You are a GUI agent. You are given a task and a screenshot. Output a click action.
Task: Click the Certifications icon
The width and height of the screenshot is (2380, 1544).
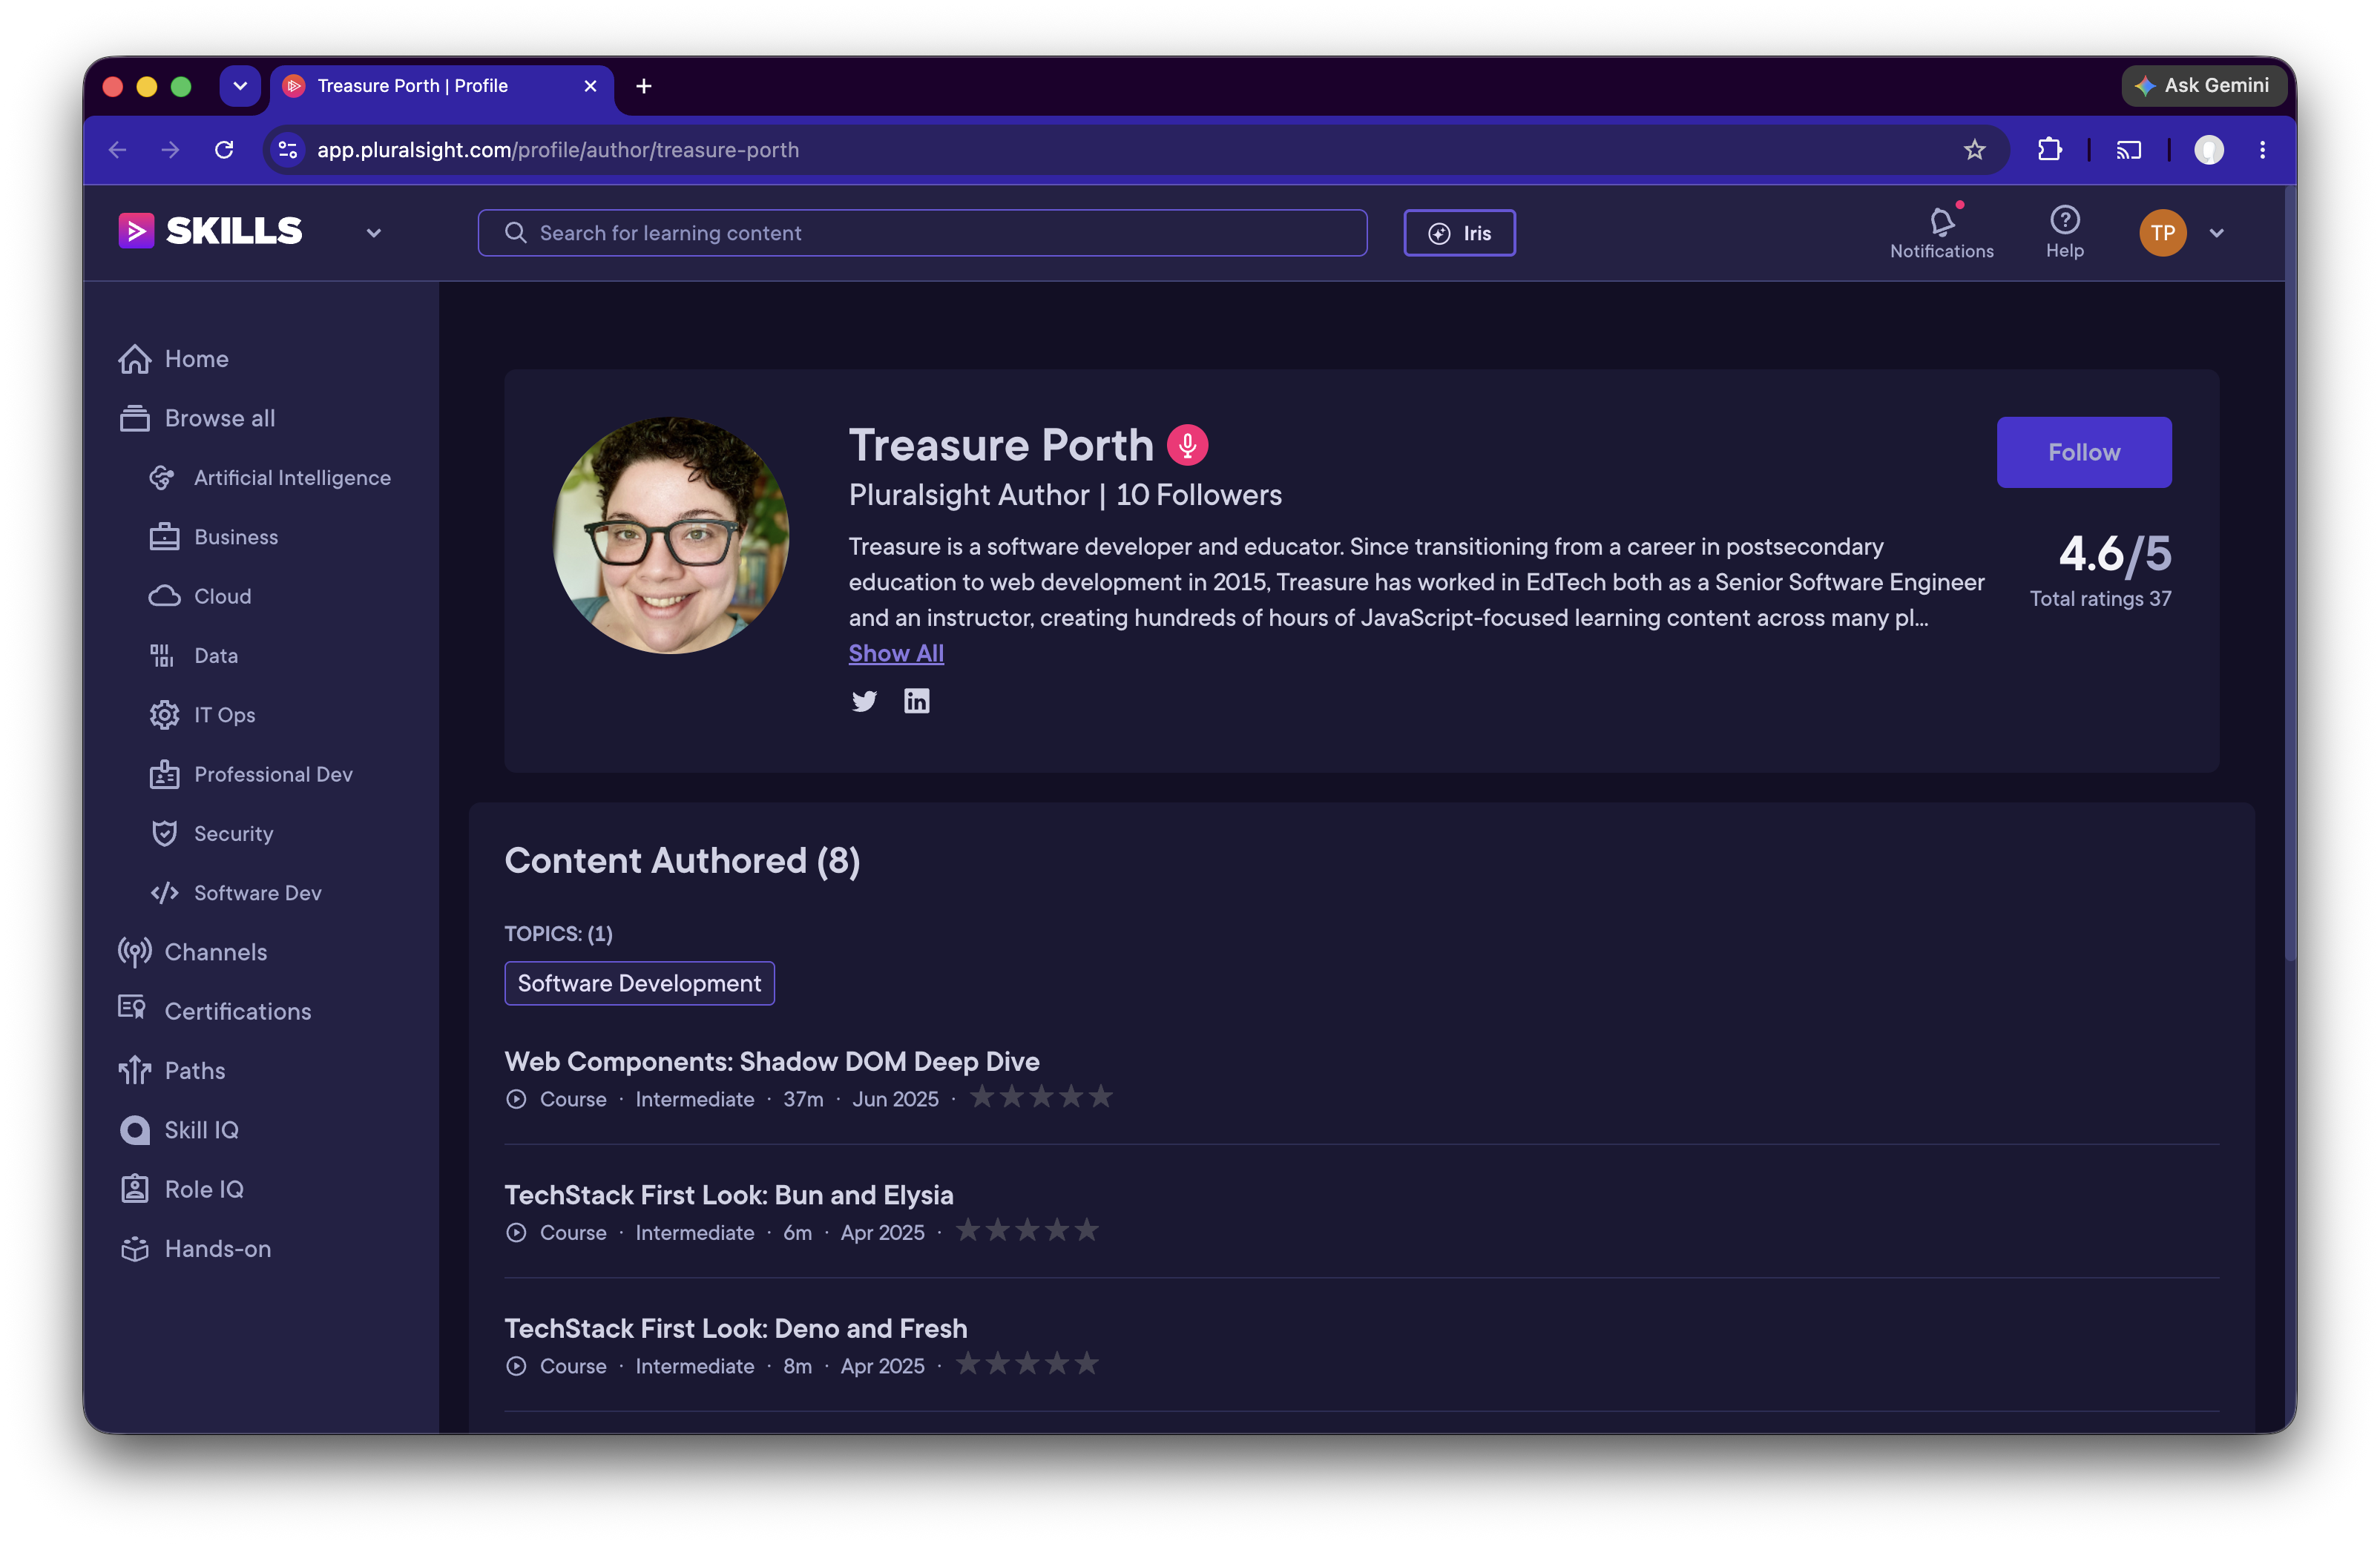tap(133, 1009)
